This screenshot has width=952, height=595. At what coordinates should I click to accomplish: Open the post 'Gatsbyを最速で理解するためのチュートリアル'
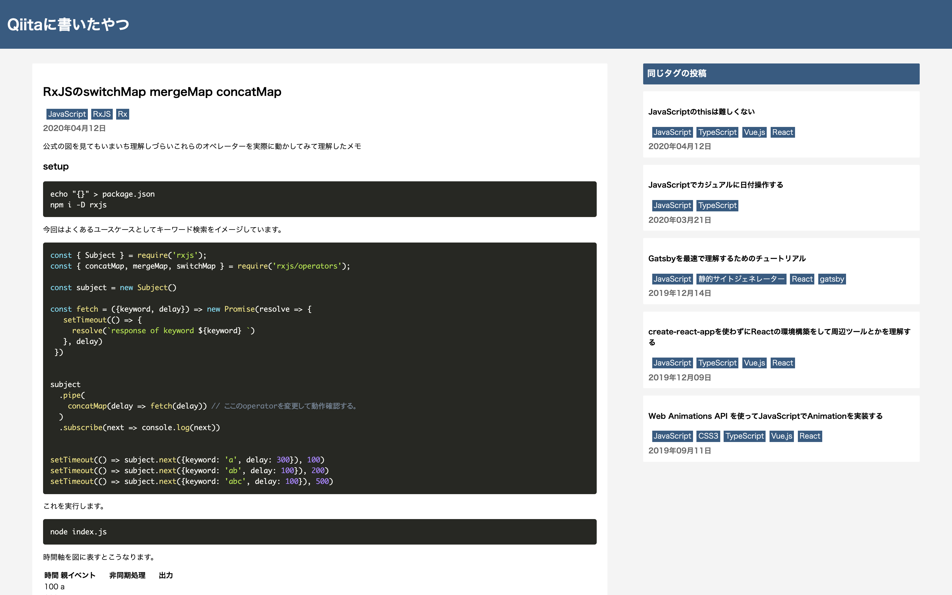pos(727,258)
